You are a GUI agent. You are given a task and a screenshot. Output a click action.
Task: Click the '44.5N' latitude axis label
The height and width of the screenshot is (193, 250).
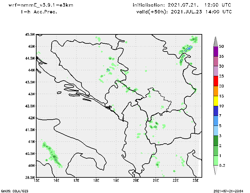[30, 58]
